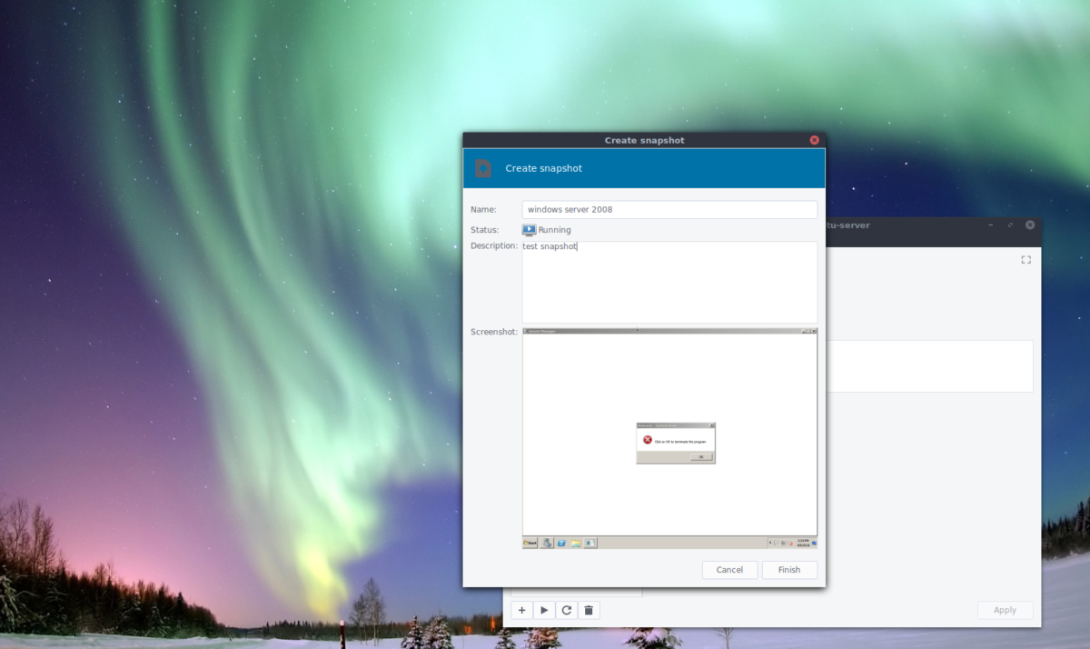
Task: Click the Start button in the screenshot preview
Action: pos(530,543)
